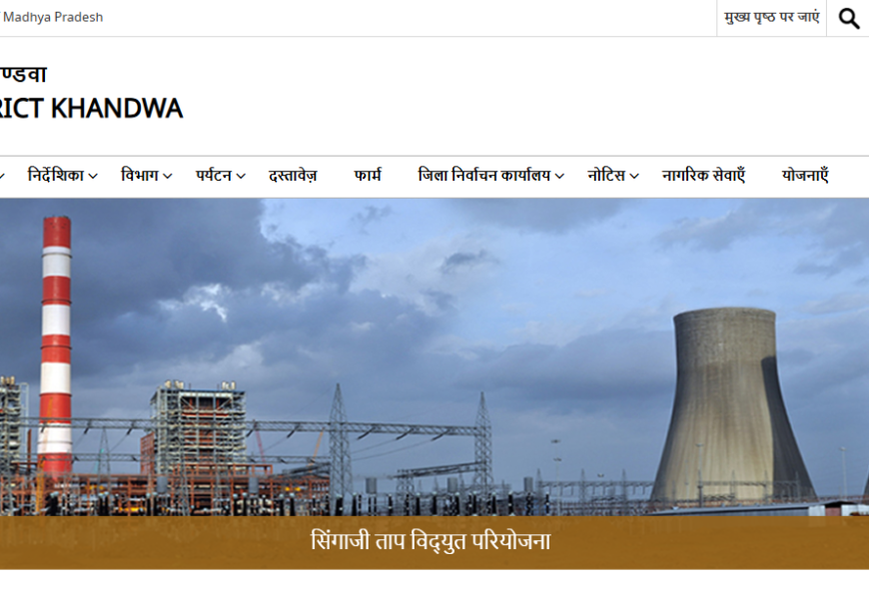The width and height of the screenshot is (869, 599).
Task: Click the Hindi district name above DISTRICT KHANDWA
Action: [23, 75]
